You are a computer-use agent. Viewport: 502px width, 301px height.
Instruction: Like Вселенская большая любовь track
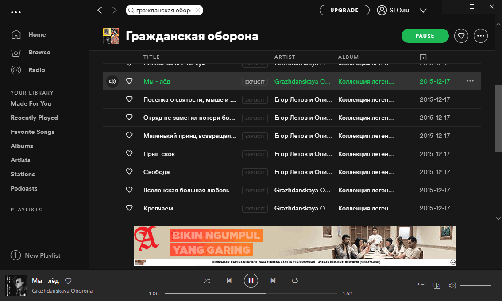pyautogui.click(x=129, y=190)
